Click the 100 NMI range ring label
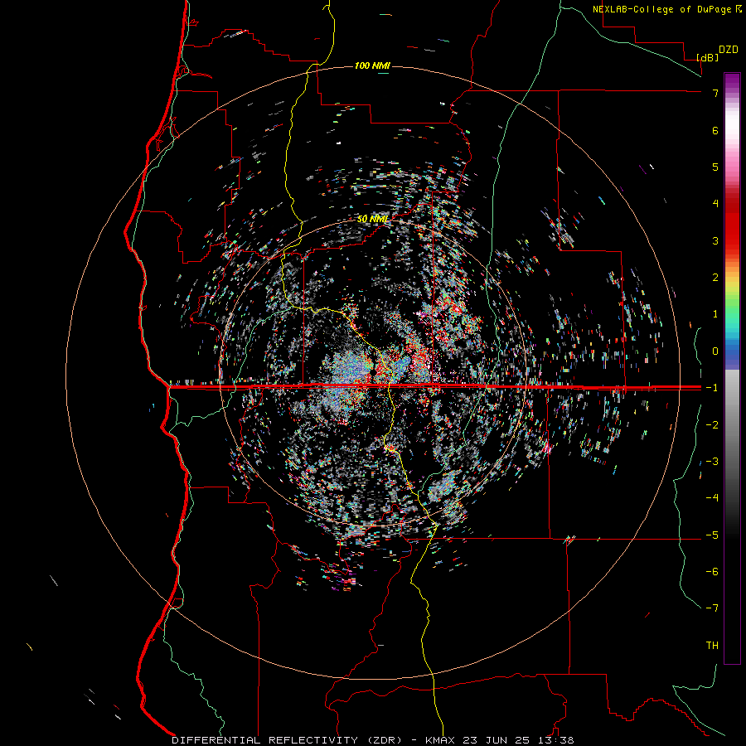This screenshot has height=746, width=746. pyautogui.click(x=372, y=65)
